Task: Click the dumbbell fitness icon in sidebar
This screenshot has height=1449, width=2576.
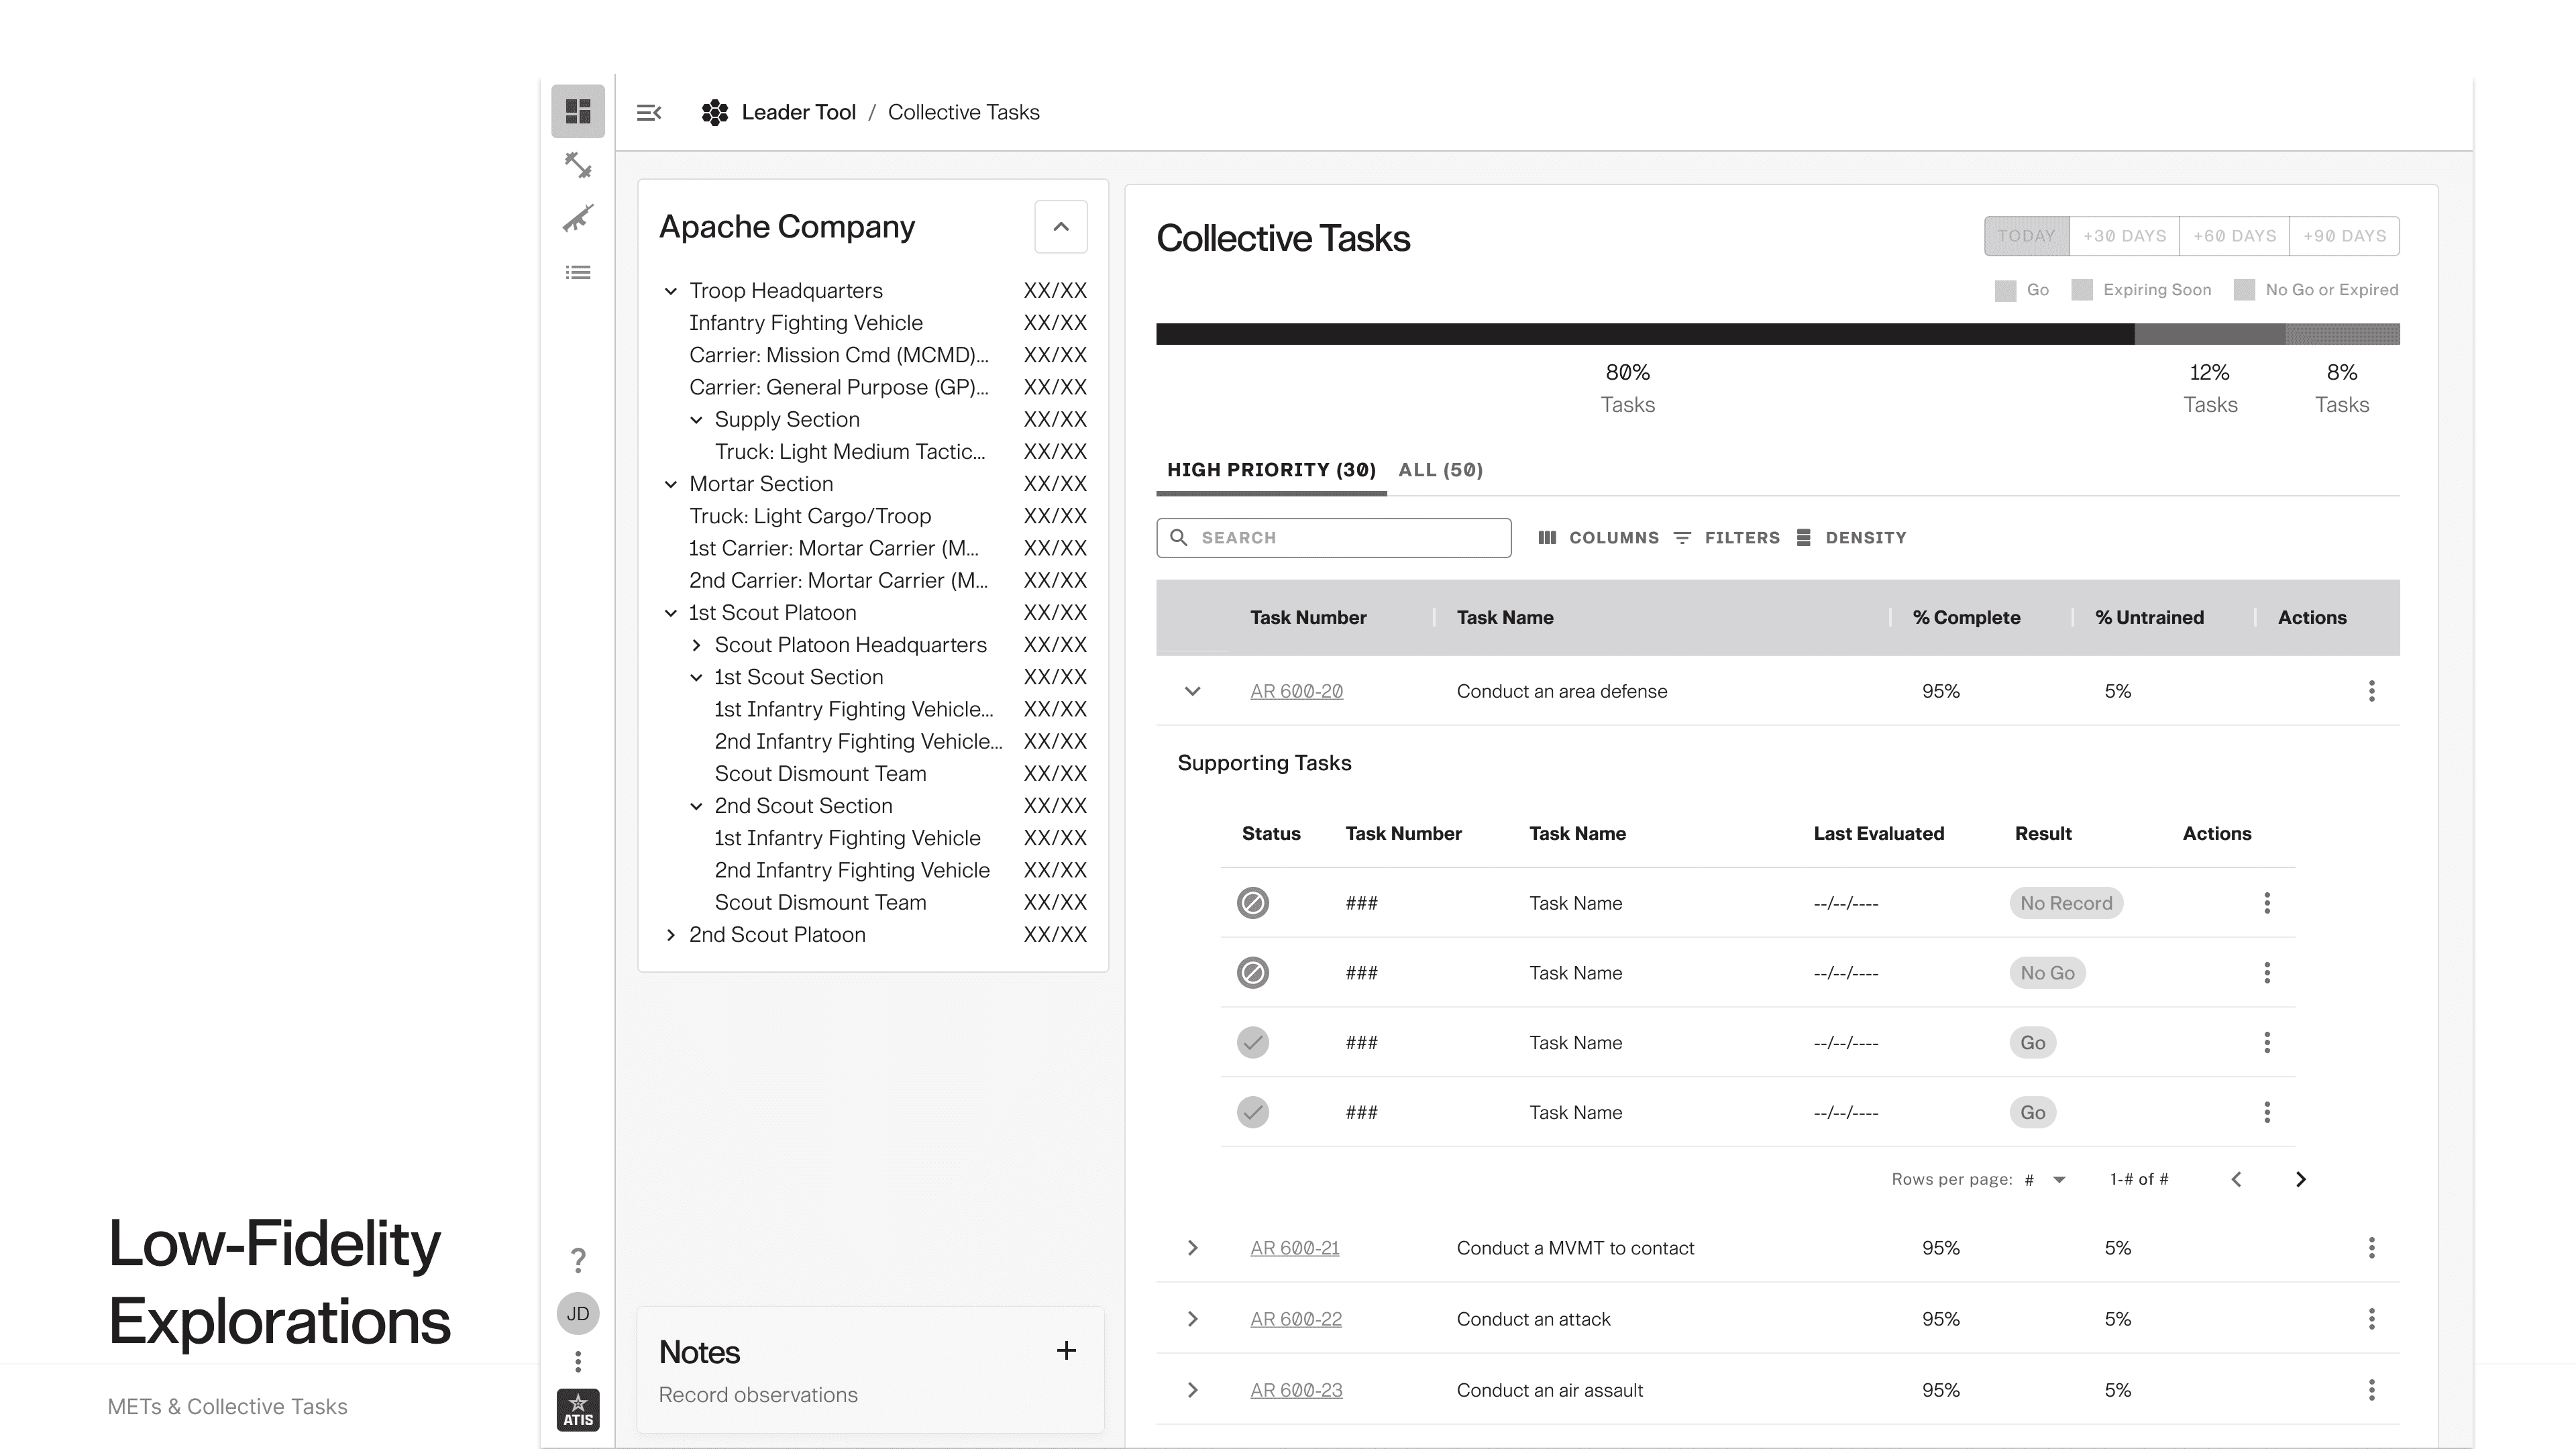Action: 578,165
